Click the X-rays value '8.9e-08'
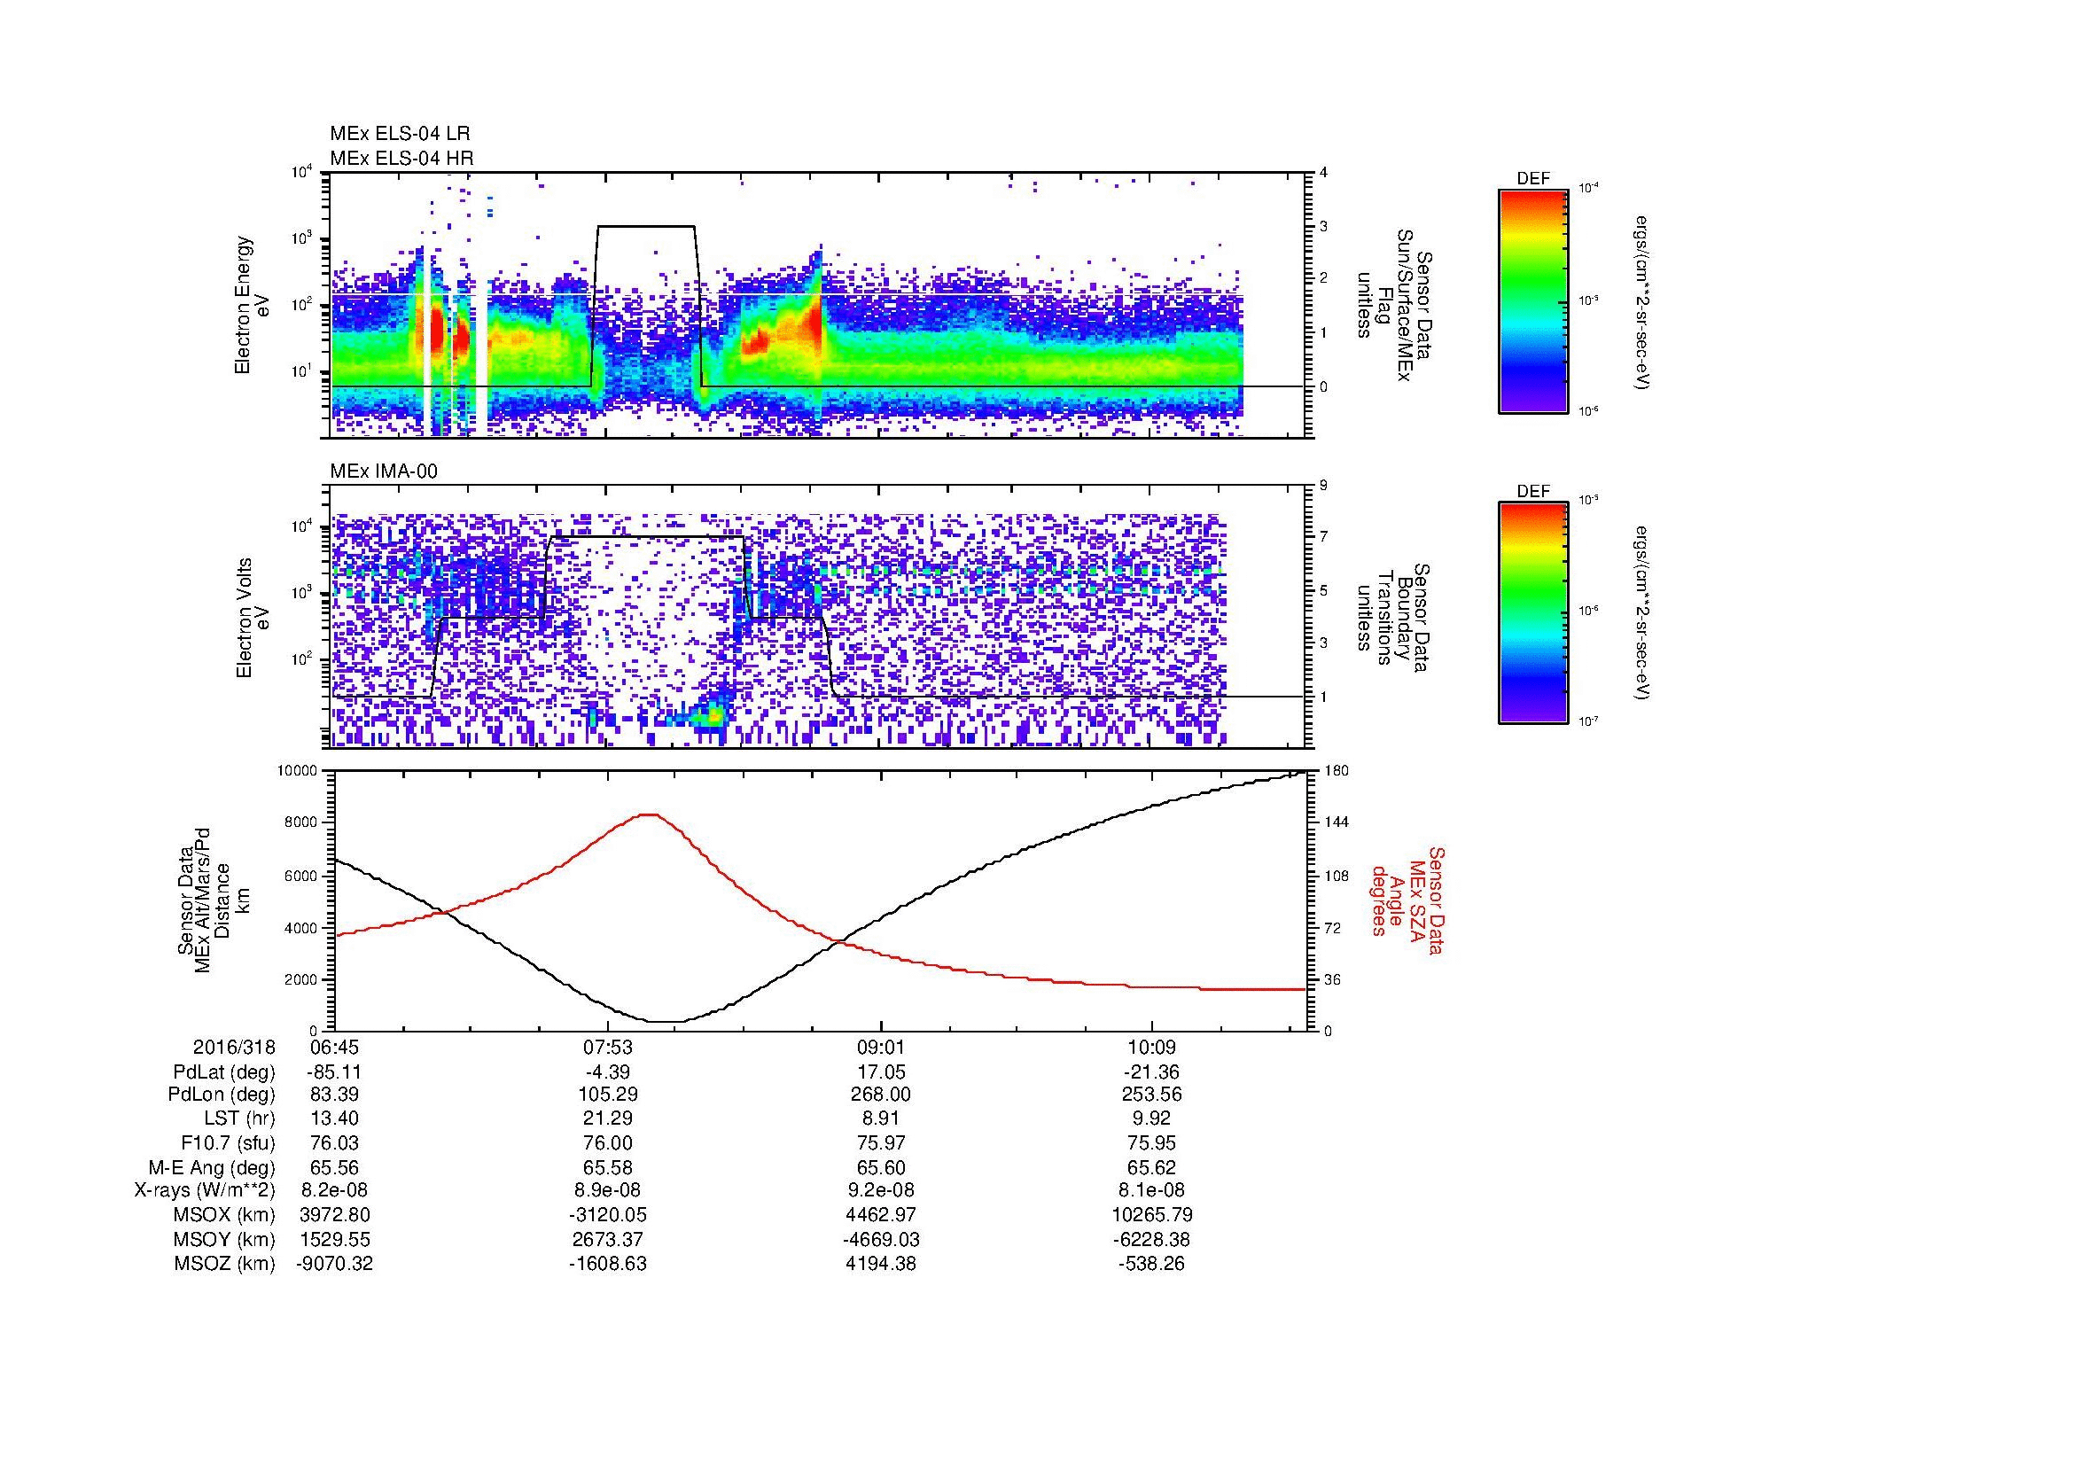This screenshot has width=2073, height=1465. click(608, 1190)
